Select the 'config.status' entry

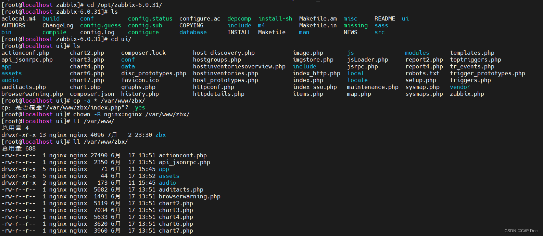pyautogui.click(x=150, y=18)
